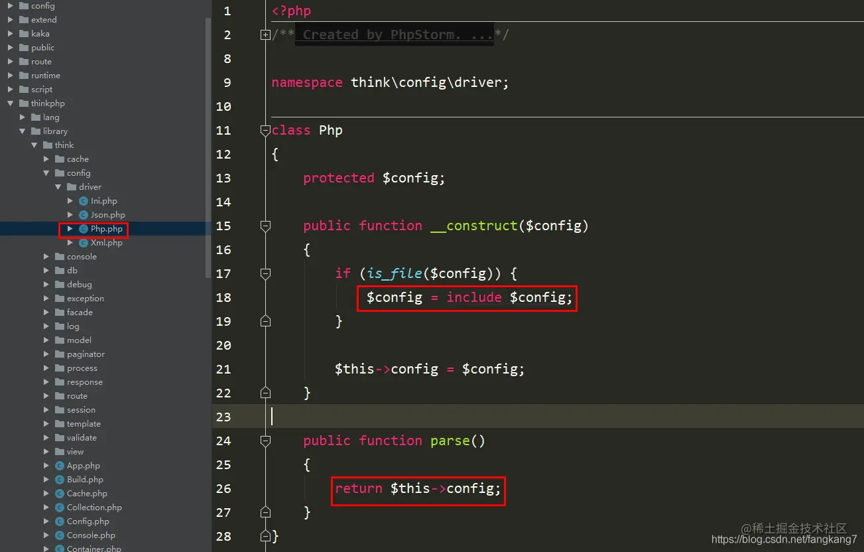Viewport: 864px width, 552px height.
Task: Collapse the library folder
Action: pyautogui.click(x=23, y=131)
